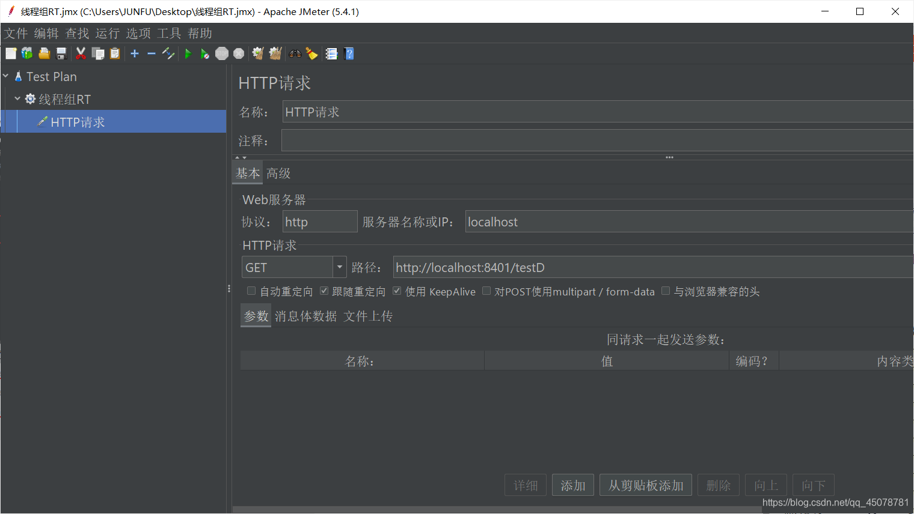Click the Toggle enable/disable icon
The image size is (914, 514).
click(x=168, y=53)
